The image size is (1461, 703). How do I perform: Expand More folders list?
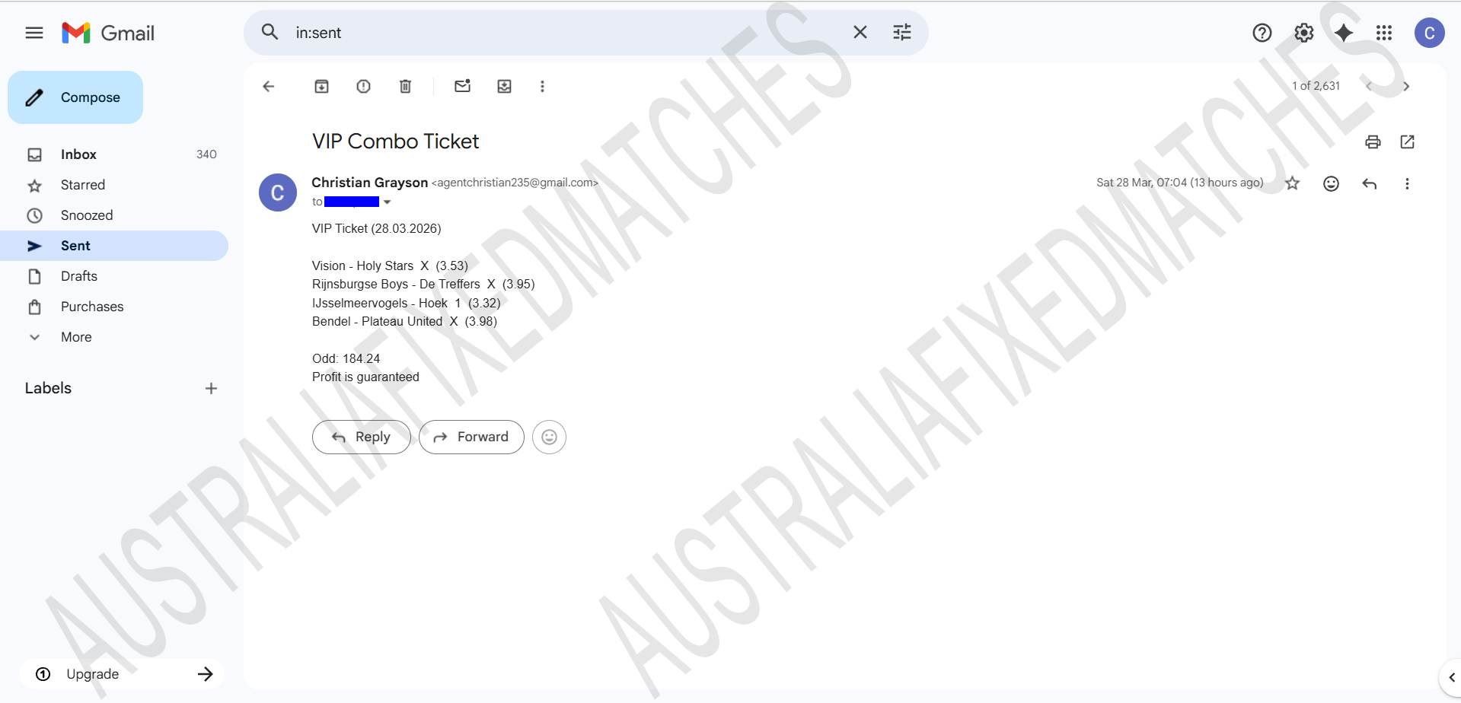[x=114, y=337]
